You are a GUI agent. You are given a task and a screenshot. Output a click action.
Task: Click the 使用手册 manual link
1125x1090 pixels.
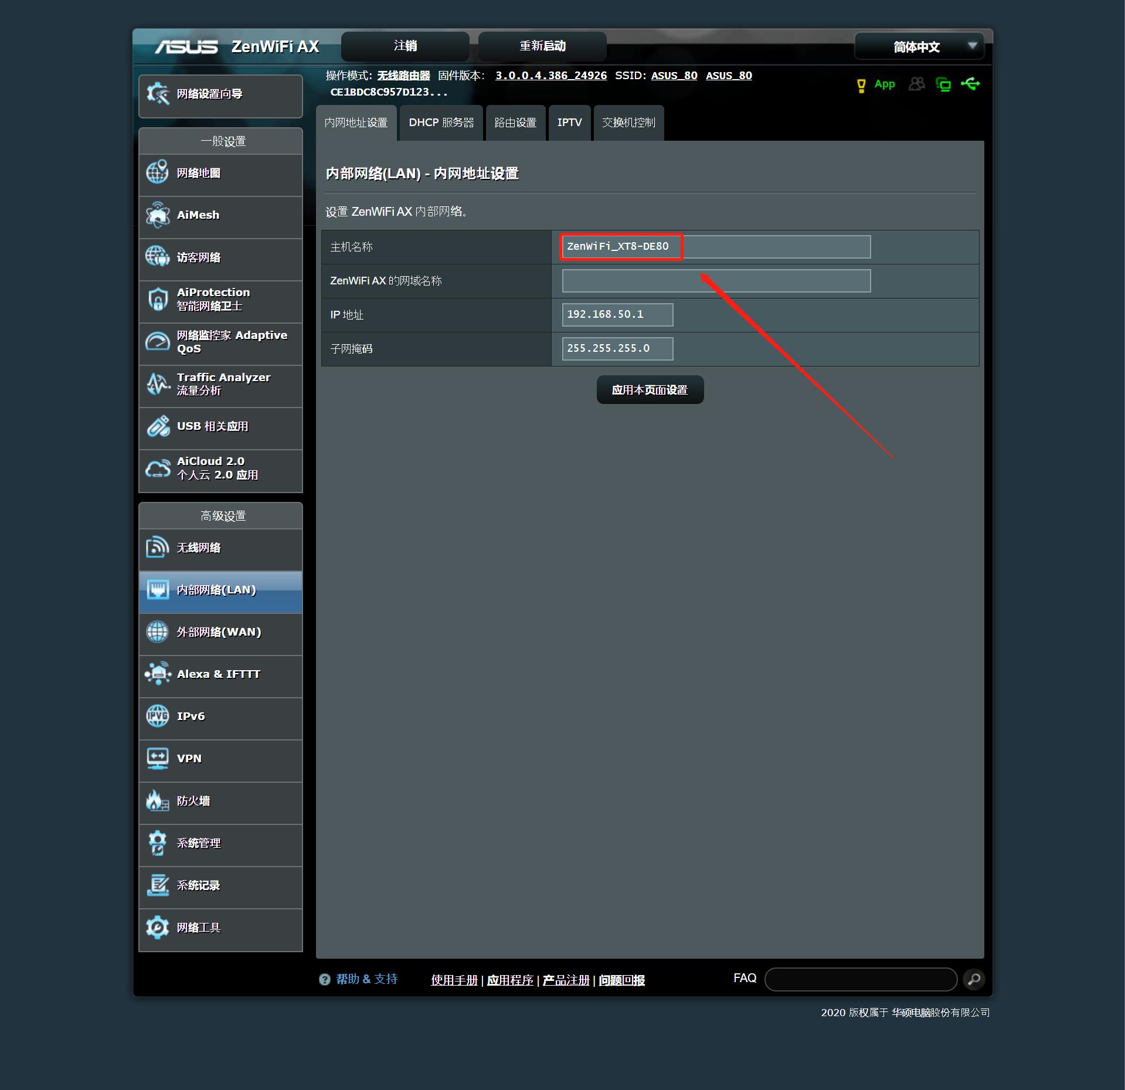click(454, 980)
